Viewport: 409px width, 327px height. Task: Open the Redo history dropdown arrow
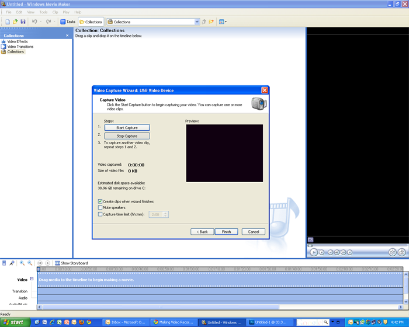pyautogui.click(x=54, y=22)
